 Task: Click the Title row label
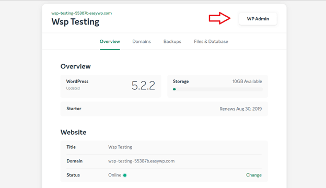point(71,147)
